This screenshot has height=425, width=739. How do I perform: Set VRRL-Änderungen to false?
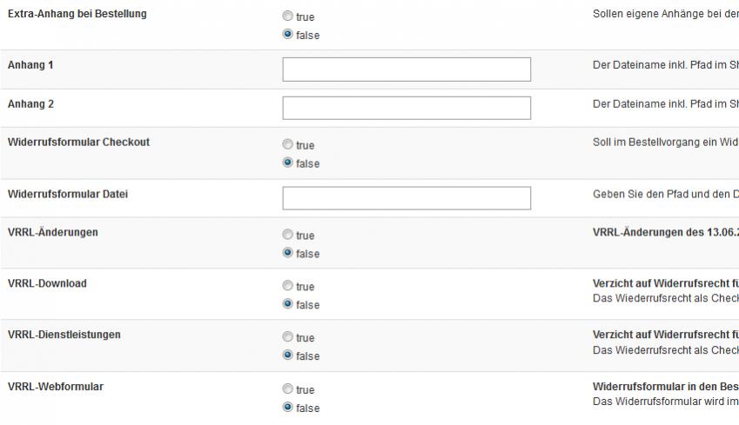click(x=288, y=254)
